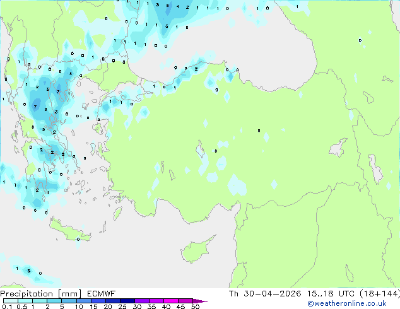Click the "15..18 UTC" time range text
This screenshot has height=309, width=400.
[331, 294]
